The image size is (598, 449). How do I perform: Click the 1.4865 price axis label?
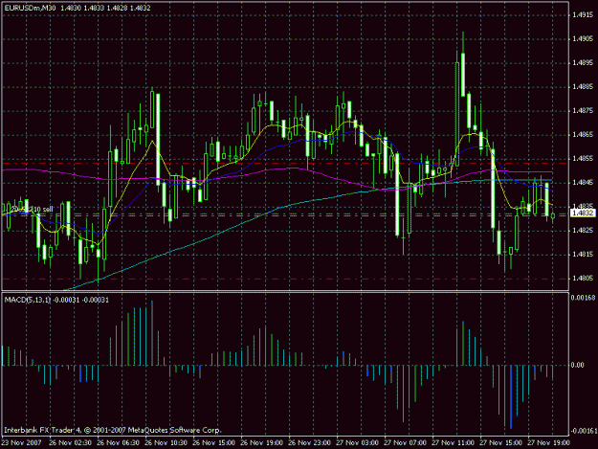click(583, 134)
